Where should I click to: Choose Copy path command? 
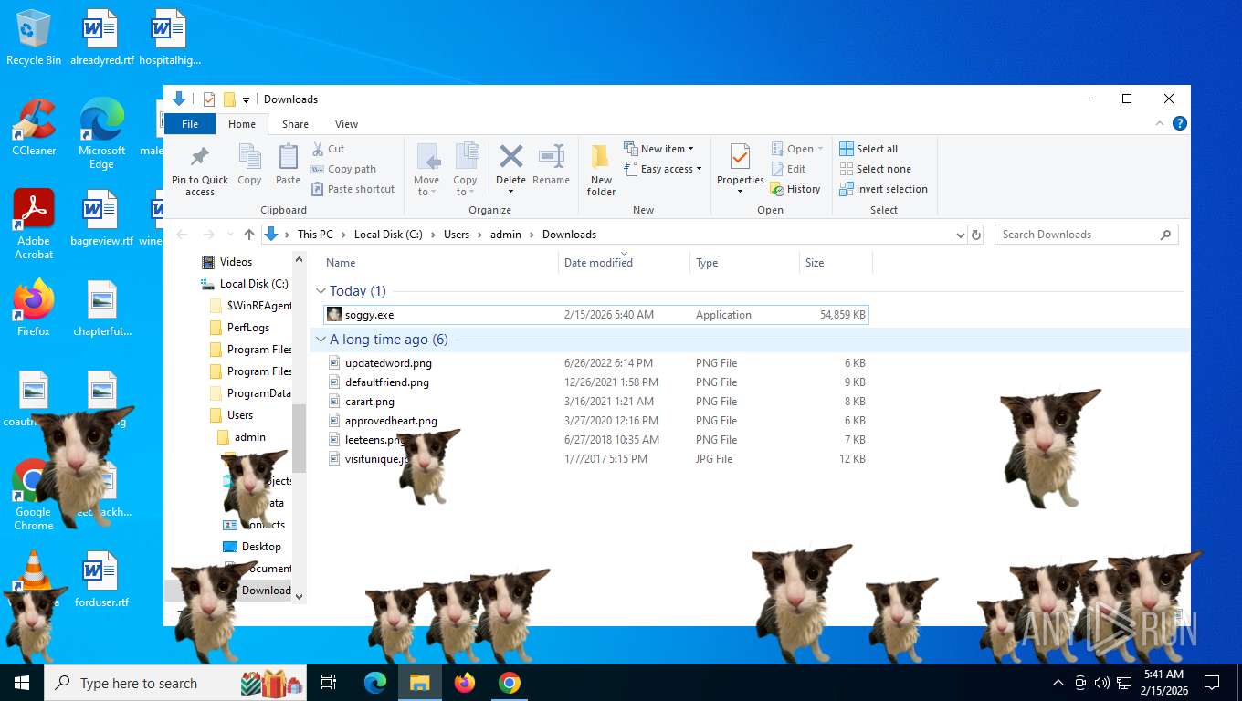point(343,169)
